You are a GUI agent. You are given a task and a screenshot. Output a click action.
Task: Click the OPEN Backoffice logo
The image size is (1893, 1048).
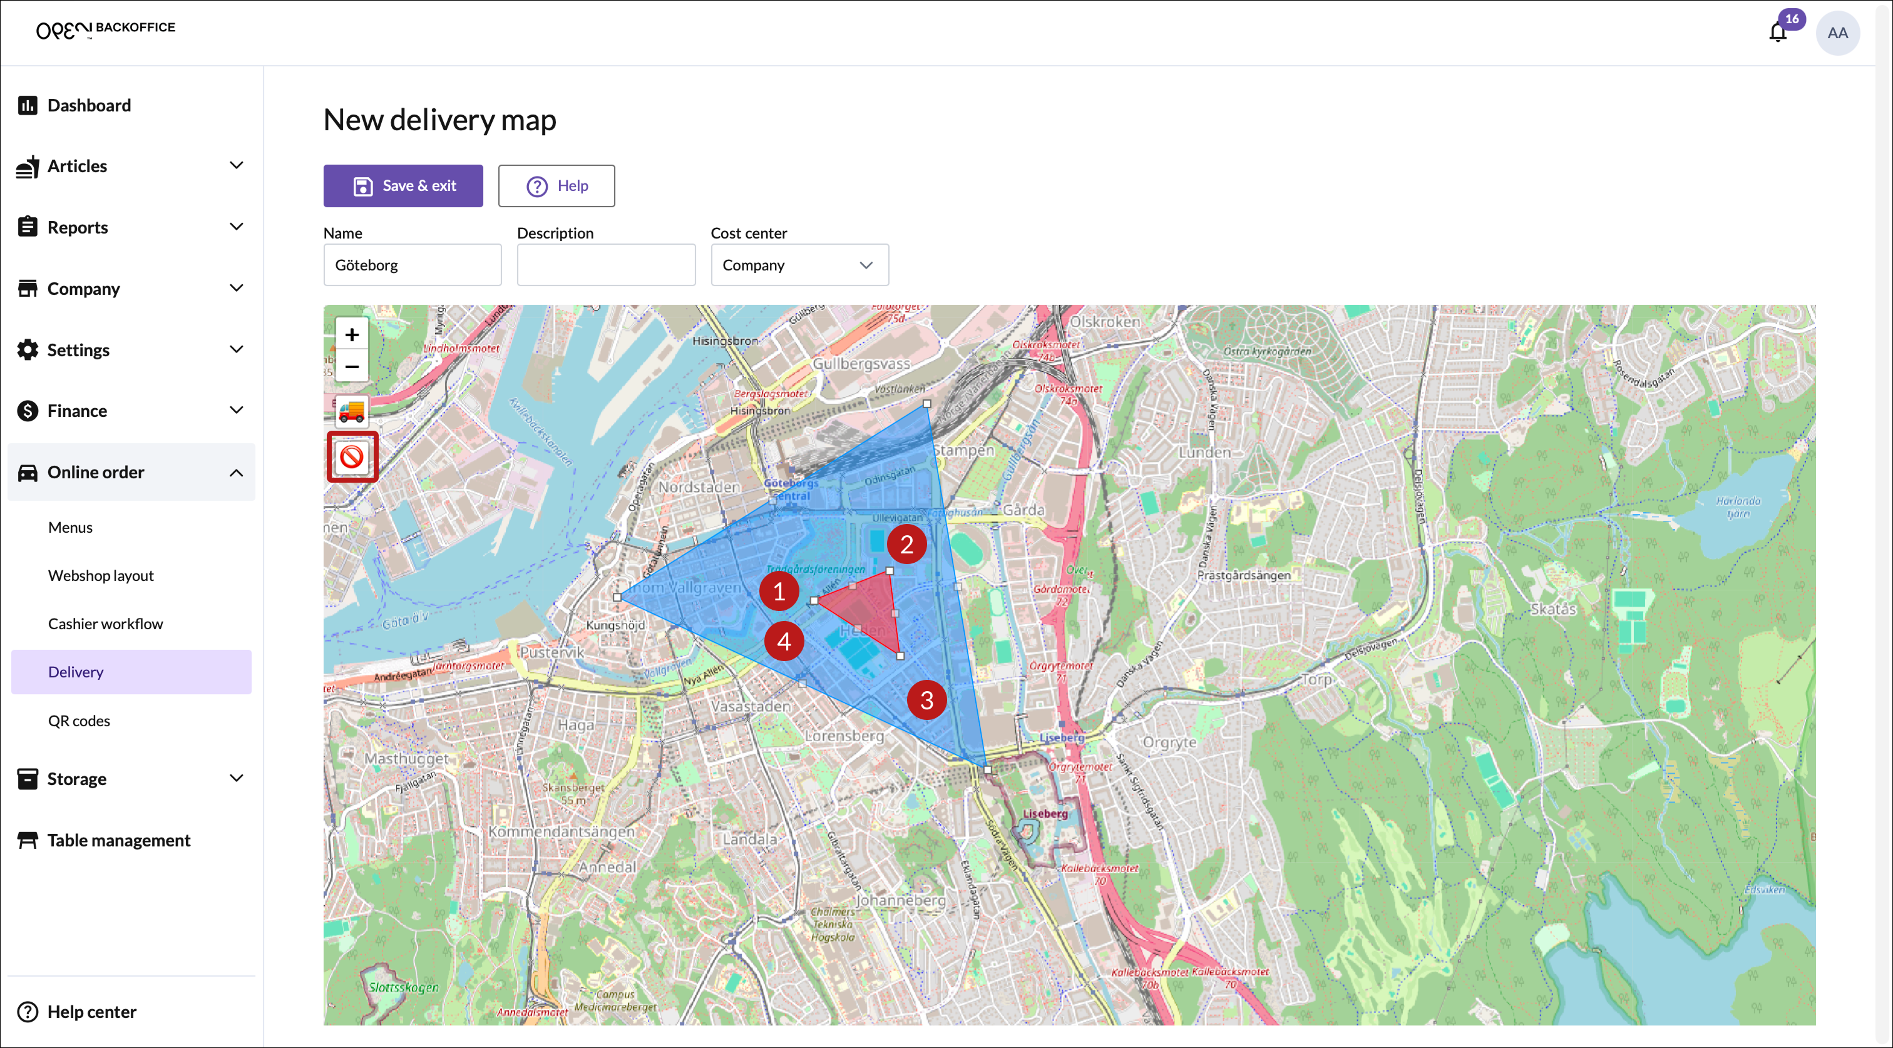(x=106, y=29)
